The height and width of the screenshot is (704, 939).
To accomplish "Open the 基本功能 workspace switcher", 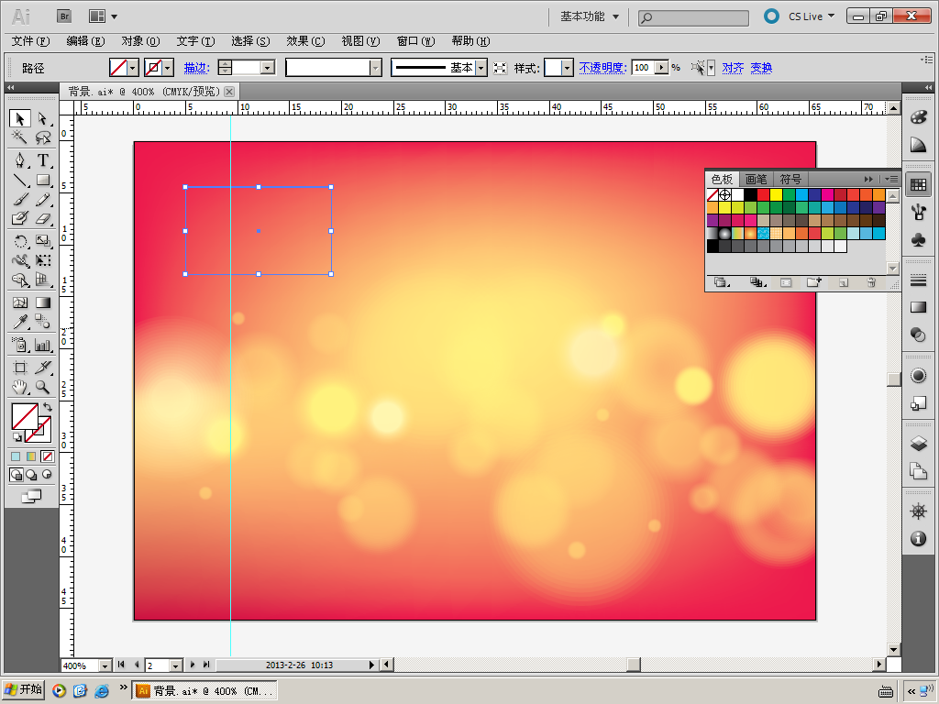I will click(590, 16).
